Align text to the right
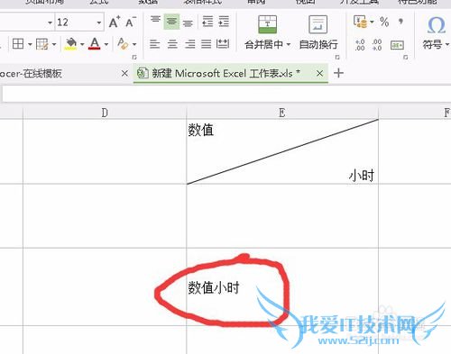The height and width of the screenshot is (354, 451). (x=189, y=44)
